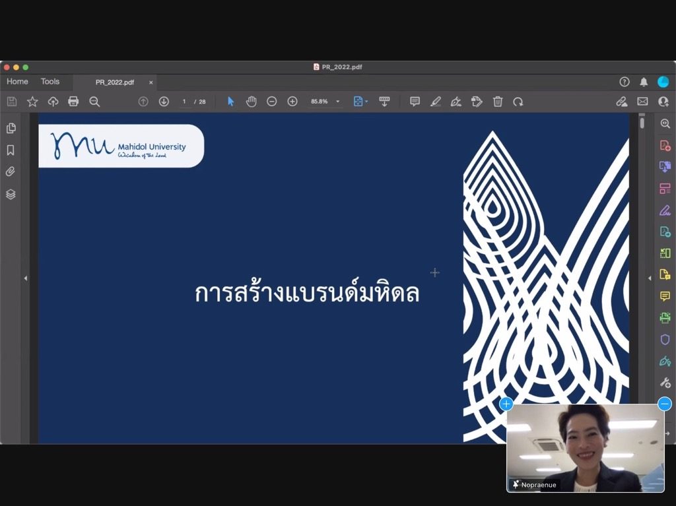Click the search tools magnifier in right pane

pyautogui.click(x=665, y=124)
